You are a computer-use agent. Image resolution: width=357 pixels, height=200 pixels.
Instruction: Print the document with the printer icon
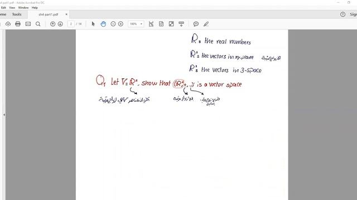tap(18, 24)
